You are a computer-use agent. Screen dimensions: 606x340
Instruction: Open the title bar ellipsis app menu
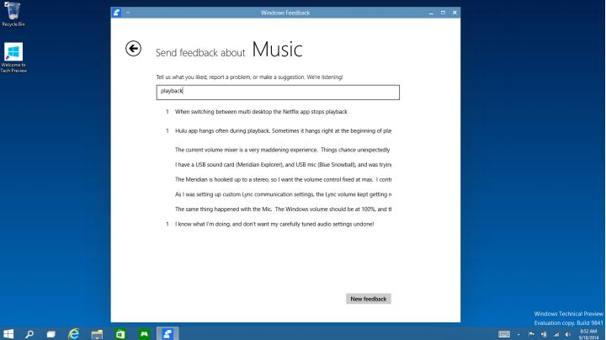(x=128, y=13)
